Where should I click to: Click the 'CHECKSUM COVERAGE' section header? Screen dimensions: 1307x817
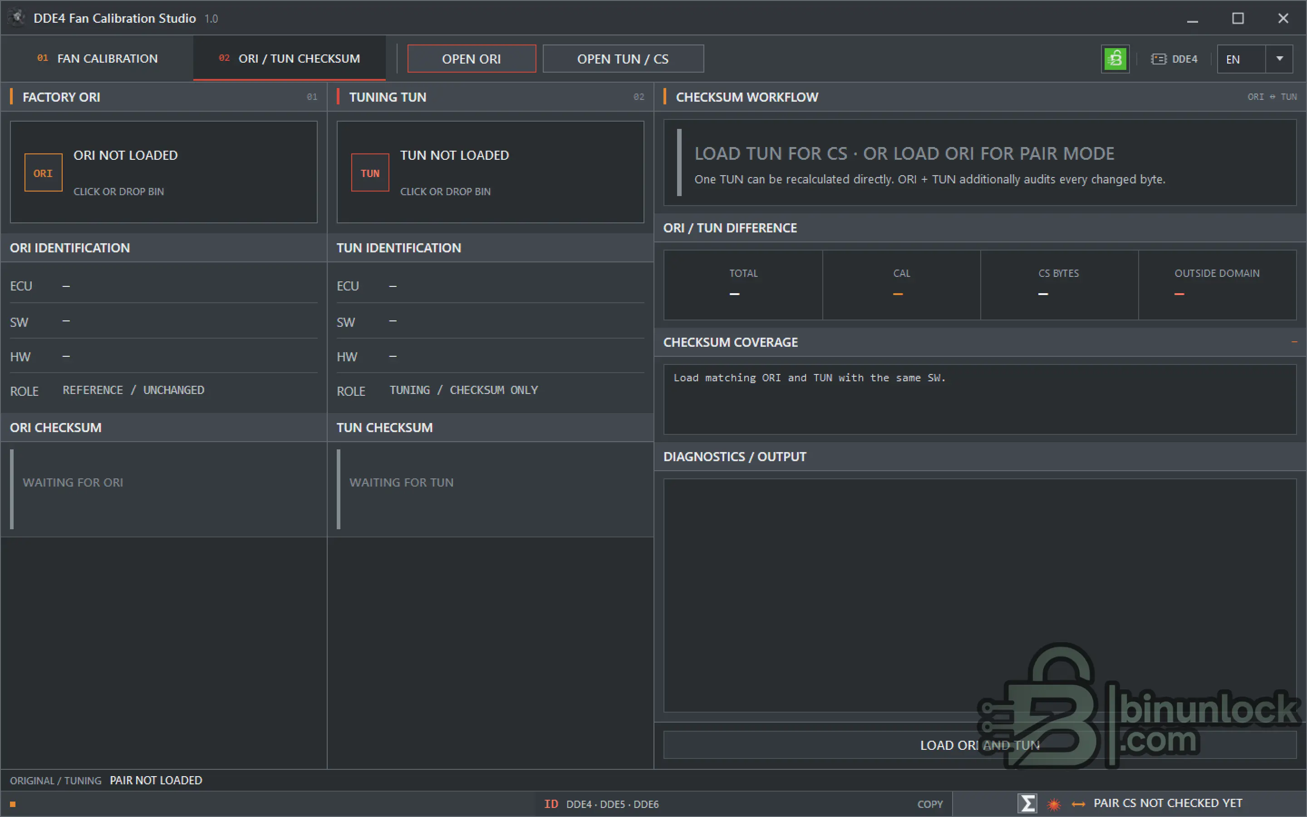(980, 342)
